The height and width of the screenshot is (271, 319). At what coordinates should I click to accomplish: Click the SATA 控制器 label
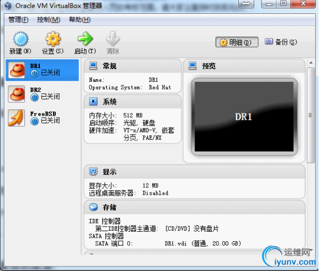point(106,236)
